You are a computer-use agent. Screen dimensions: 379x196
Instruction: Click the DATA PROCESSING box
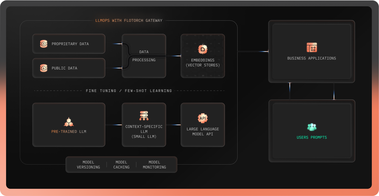coord(144,56)
